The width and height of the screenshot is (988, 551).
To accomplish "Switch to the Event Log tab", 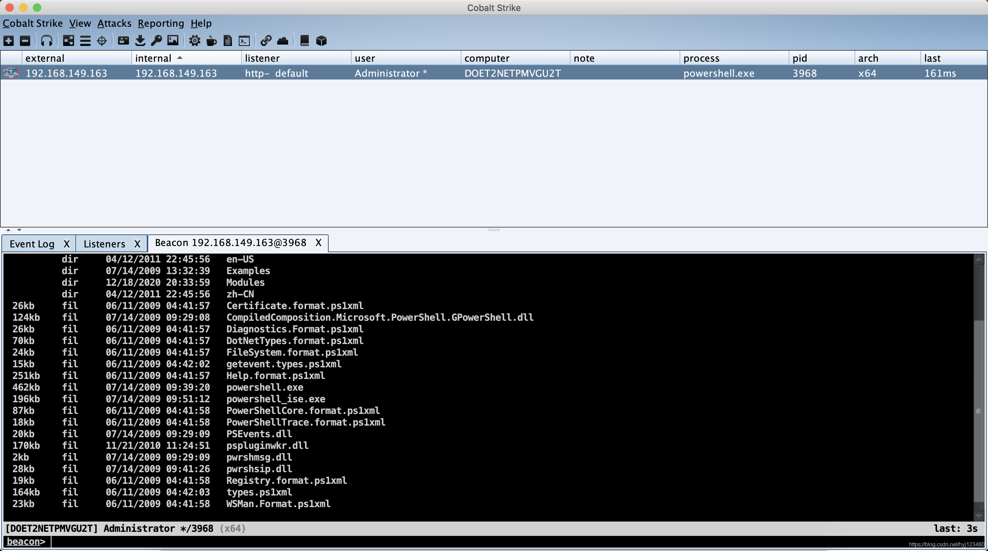I will pyautogui.click(x=32, y=244).
